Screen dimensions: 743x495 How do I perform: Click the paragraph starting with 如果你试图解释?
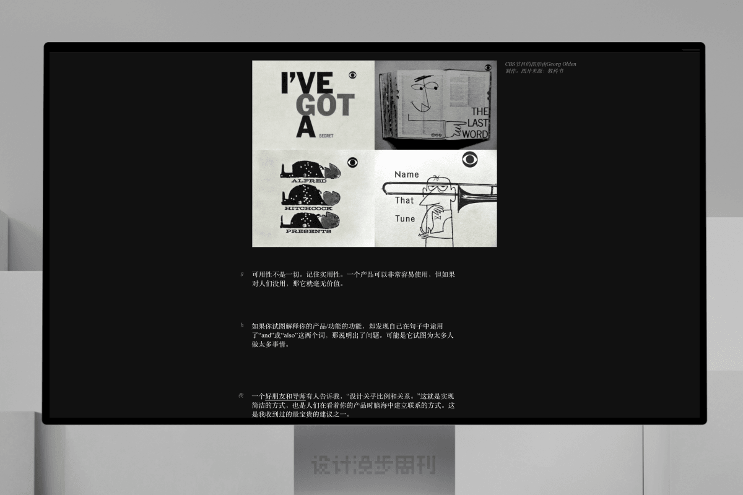pyautogui.click(x=353, y=335)
